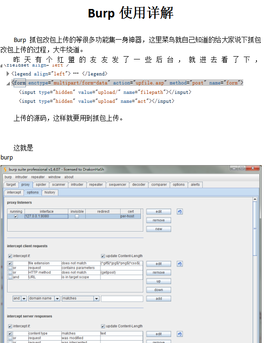Click edit button for server response rules
This screenshot has height=343, width=264.
pos(159,334)
